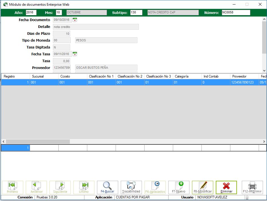Click the form scrollbar down arrow

pyautogui.click(x=264, y=71)
